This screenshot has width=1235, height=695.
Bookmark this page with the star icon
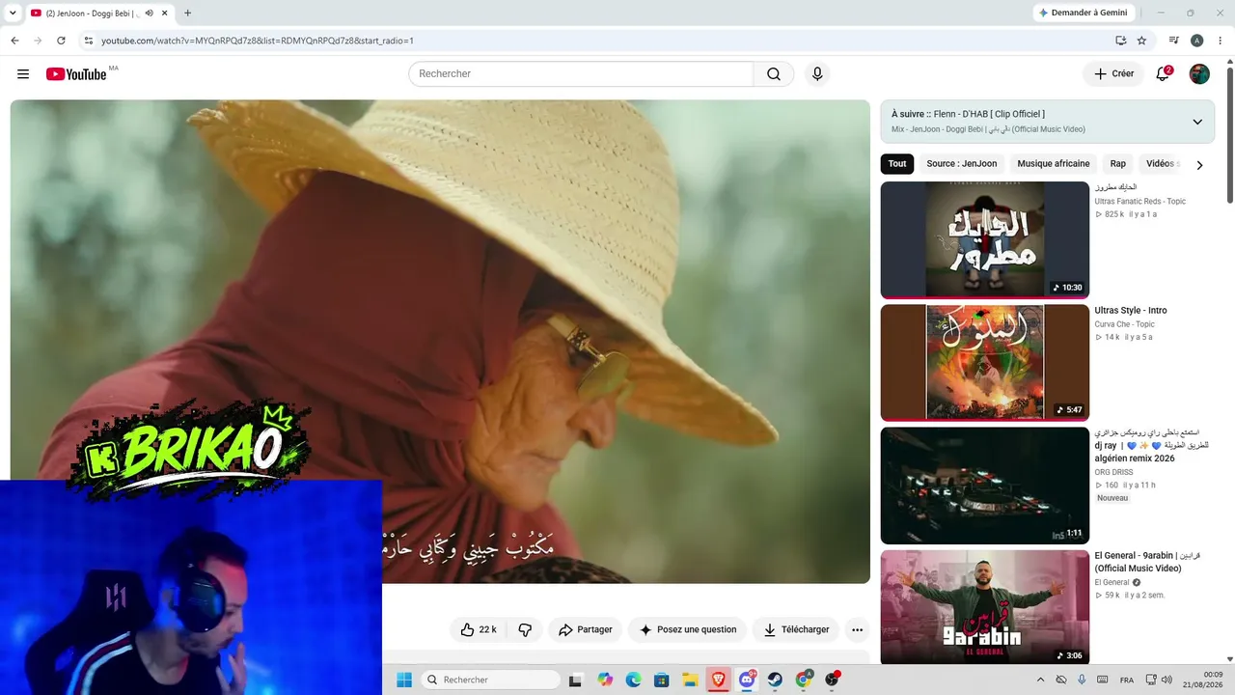coord(1141,41)
